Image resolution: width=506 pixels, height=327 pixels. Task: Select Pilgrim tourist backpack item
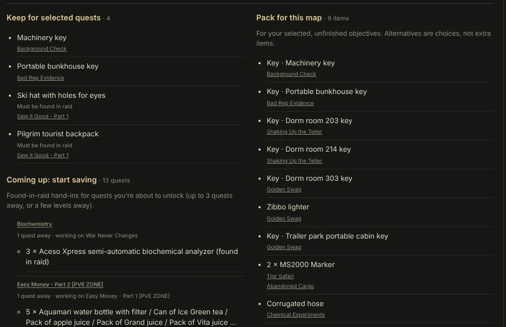click(58, 134)
